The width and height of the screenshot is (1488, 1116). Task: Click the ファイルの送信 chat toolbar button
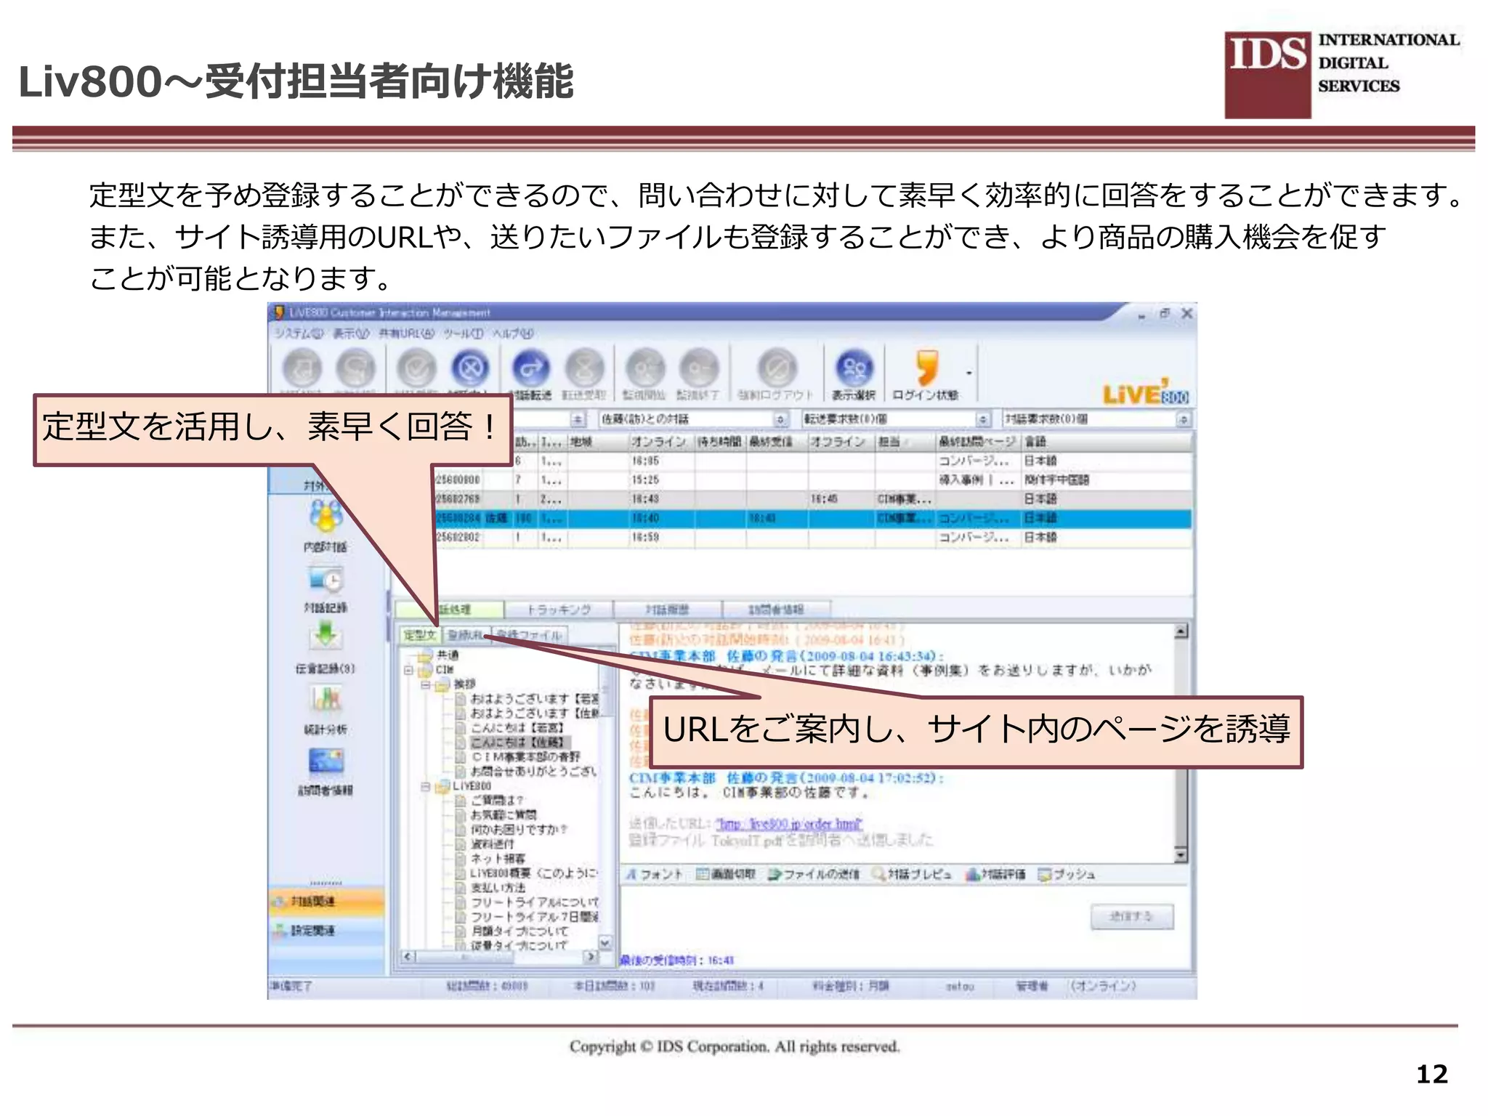click(813, 874)
